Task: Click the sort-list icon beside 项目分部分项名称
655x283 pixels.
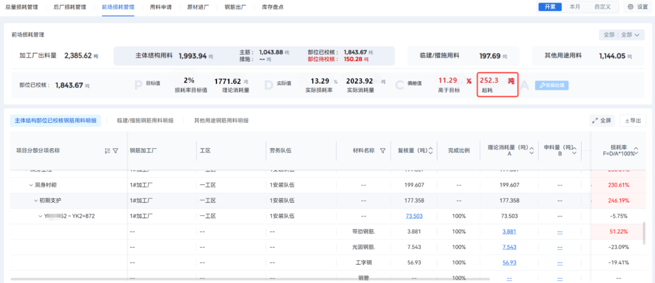Action: pyautogui.click(x=107, y=151)
